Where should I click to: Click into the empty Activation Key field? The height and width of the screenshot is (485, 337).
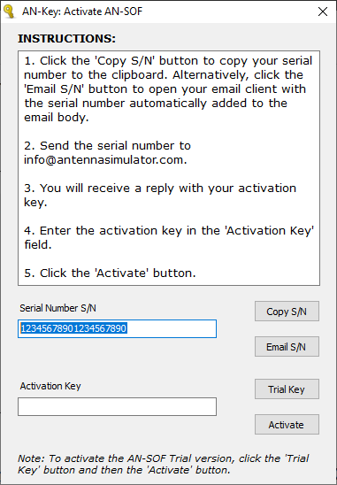(117, 407)
